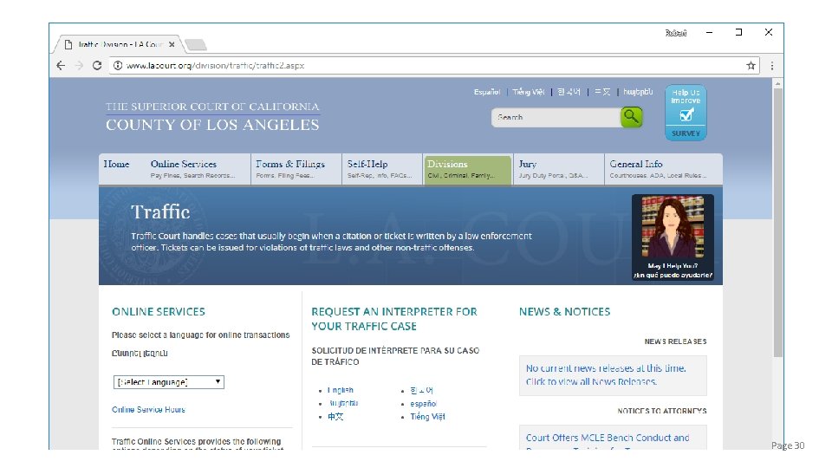Click the site info icon in address bar
This screenshot has height=468, width=832.
pos(118,65)
